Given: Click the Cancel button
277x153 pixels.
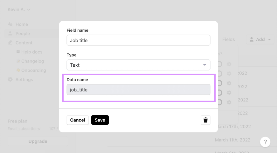Looking at the screenshot, I should [x=78, y=120].
